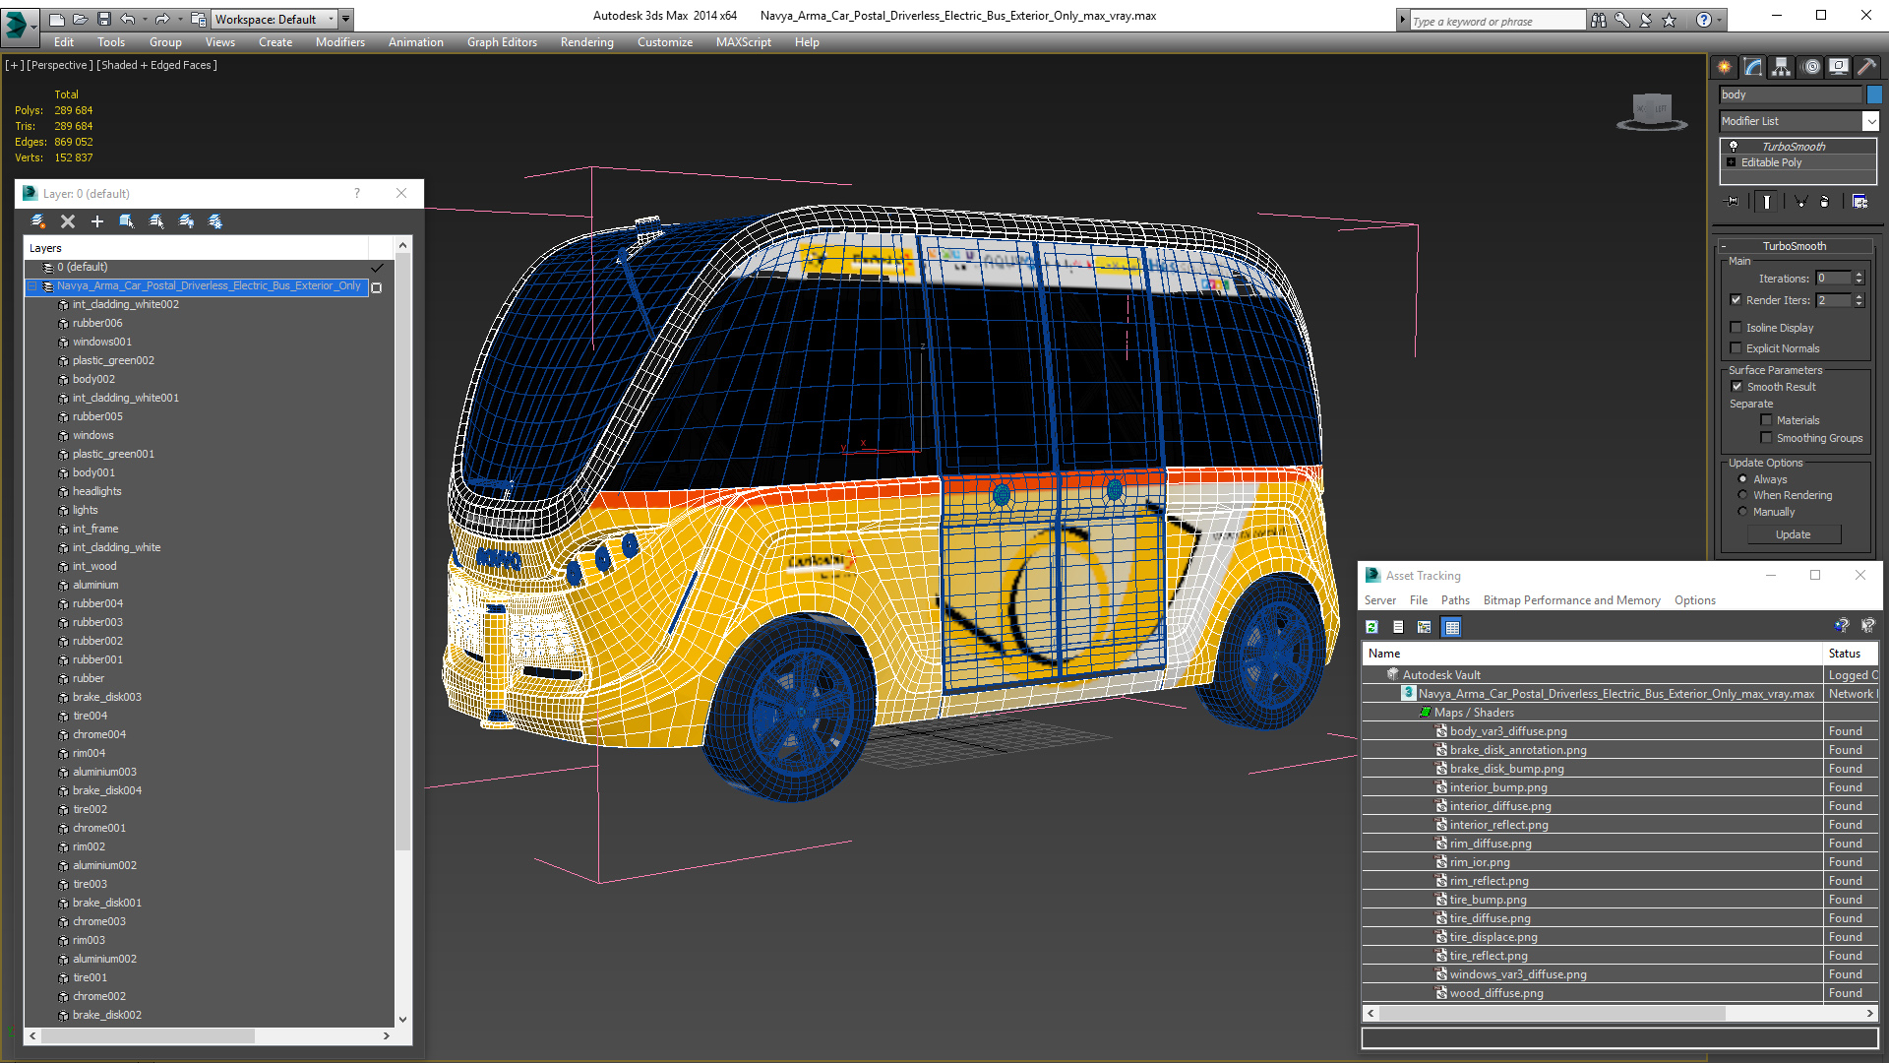Click the Help question mark icon

(1704, 20)
